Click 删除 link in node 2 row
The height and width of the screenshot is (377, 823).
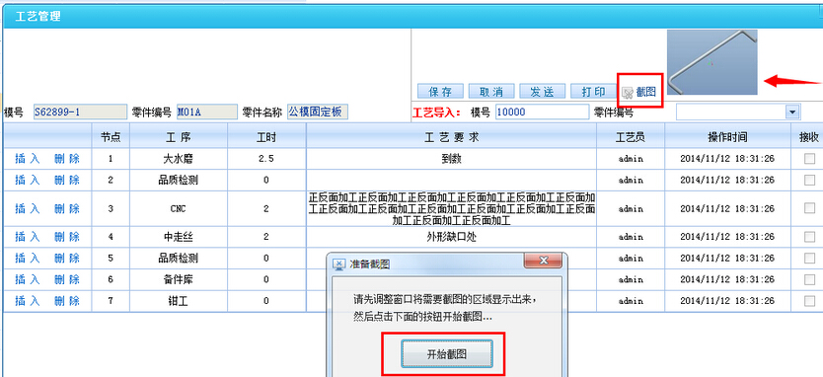pos(67,180)
